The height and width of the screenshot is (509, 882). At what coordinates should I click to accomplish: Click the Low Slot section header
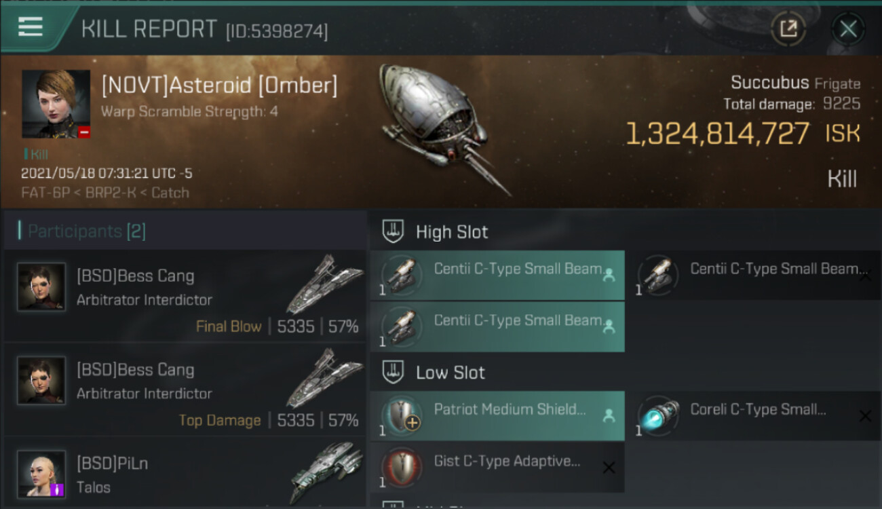(450, 373)
